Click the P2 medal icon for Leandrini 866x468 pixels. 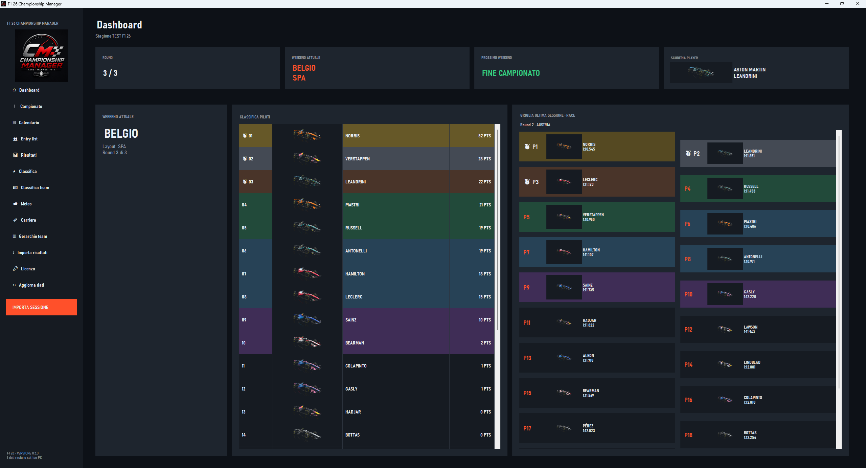(688, 153)
